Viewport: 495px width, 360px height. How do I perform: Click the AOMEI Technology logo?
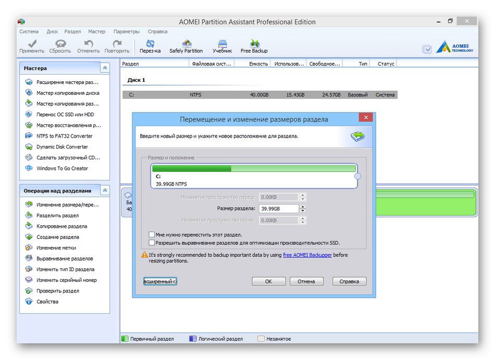click(x=454, y=47)
